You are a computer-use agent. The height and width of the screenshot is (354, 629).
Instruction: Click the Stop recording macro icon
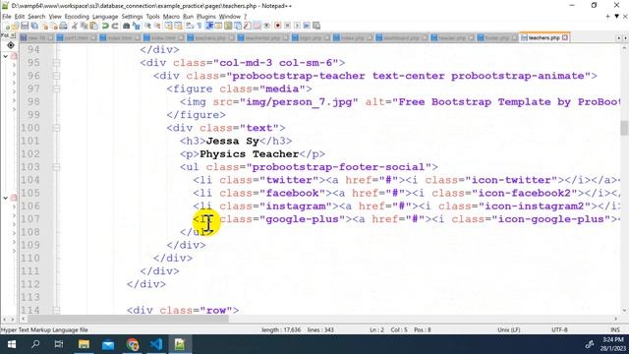(287, 26)
